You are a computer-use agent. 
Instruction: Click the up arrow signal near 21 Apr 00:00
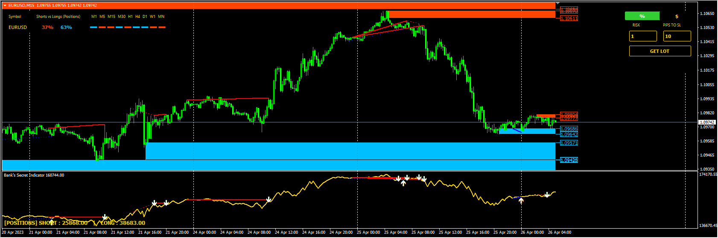pyautogui.click(x=52, y=222)
